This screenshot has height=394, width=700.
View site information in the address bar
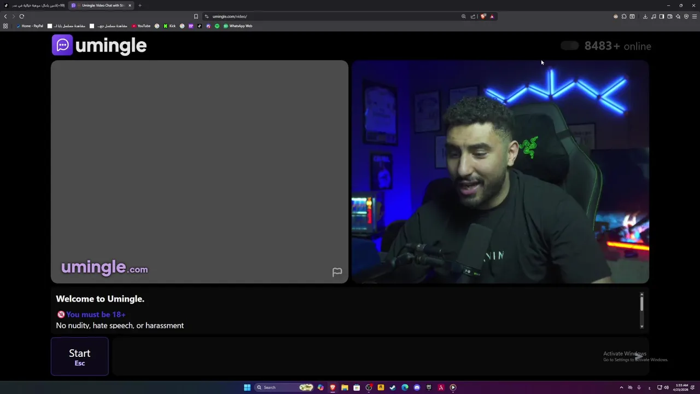click(x=207, y=16)
